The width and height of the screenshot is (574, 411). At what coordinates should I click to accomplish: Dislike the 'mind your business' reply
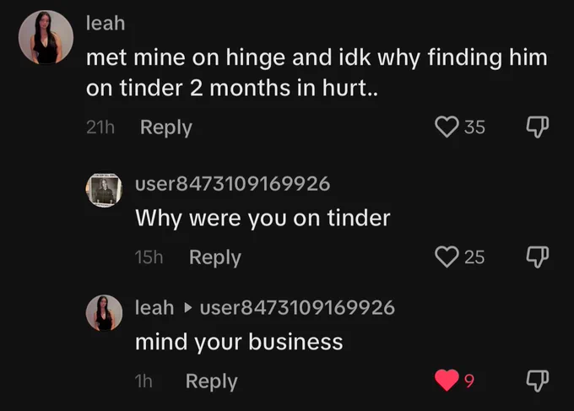point(538,381)
